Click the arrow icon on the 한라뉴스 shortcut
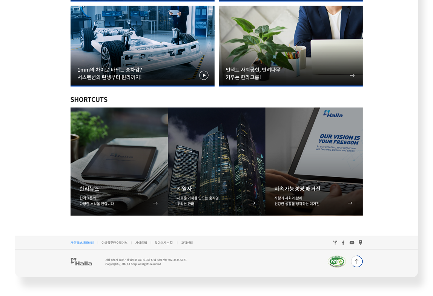Image resolution: width=433 pixels, height=296 pixels. [x=155, y=203]
